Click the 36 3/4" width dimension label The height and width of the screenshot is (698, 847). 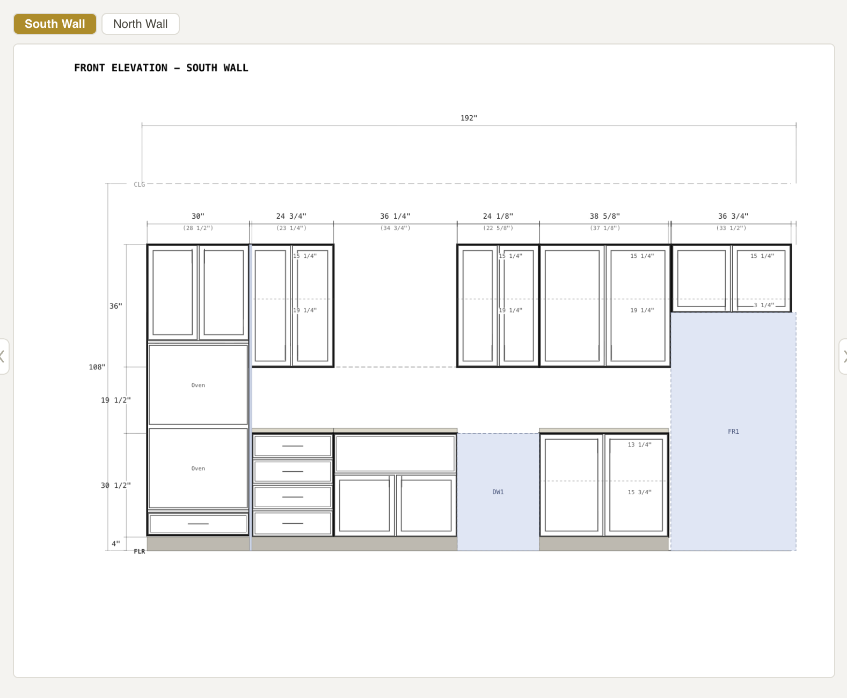coord(733,216)
